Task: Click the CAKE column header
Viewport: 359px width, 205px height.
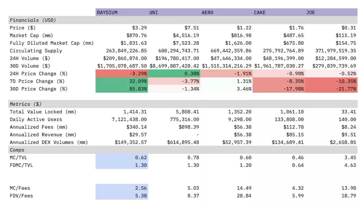Action: 278,12
